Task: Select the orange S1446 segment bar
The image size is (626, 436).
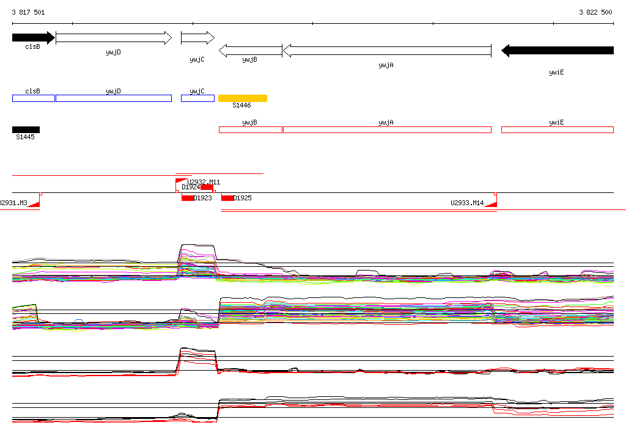Action: 243,98
